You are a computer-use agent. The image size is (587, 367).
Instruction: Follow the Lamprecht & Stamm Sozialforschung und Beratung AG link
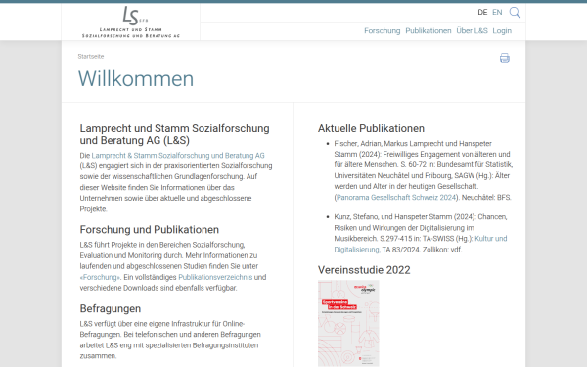(178, 156)
